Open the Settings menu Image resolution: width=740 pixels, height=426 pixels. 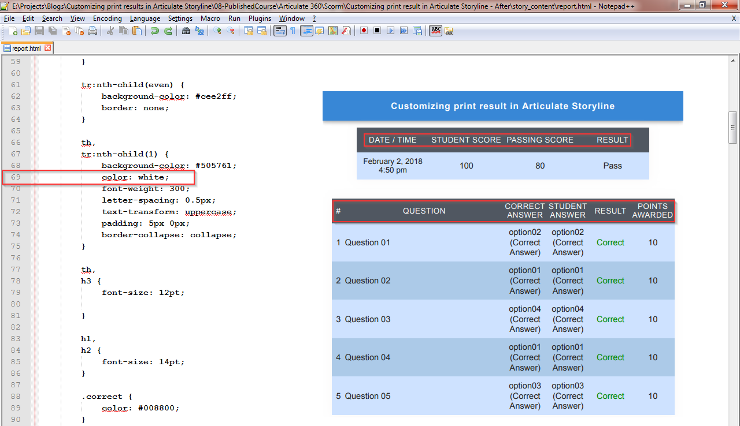click(180, 18)
